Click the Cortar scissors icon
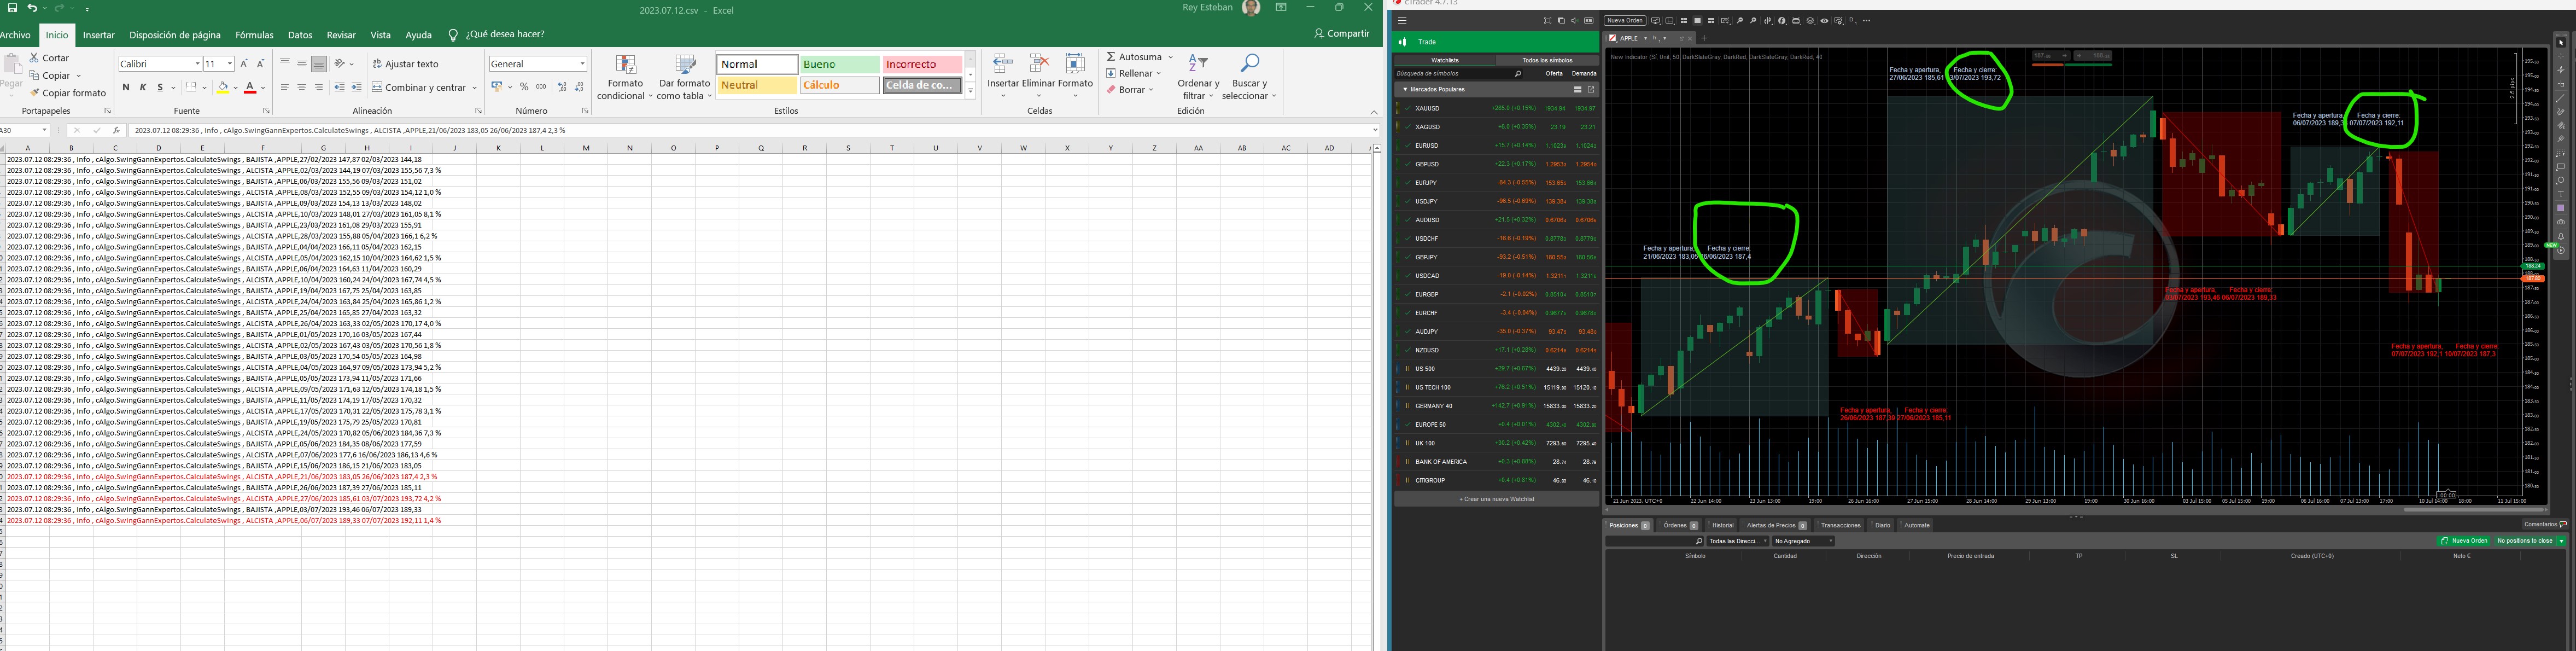Screen dimensions: 2576x651 click(x=34, y=58)
